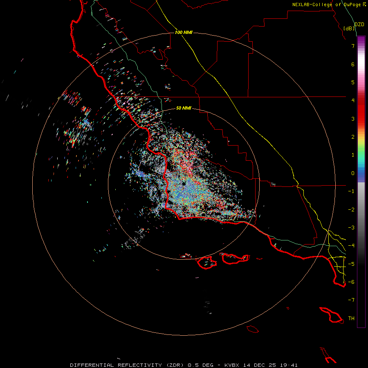Click the TH threshold label on scale
The height and width of the screenshot is (368, 368).
pos(351,319)
